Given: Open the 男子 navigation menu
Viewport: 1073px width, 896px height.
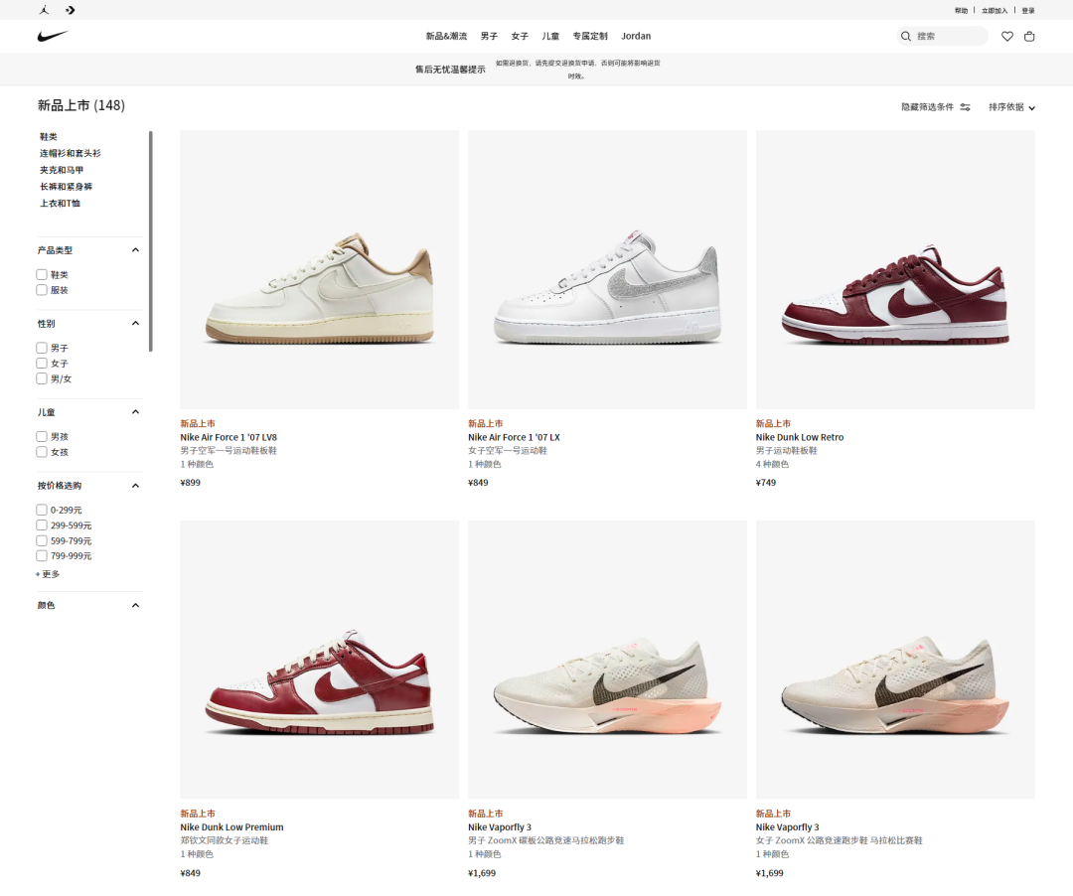Looking at the screenshot, I should click(x=489, y=37).
